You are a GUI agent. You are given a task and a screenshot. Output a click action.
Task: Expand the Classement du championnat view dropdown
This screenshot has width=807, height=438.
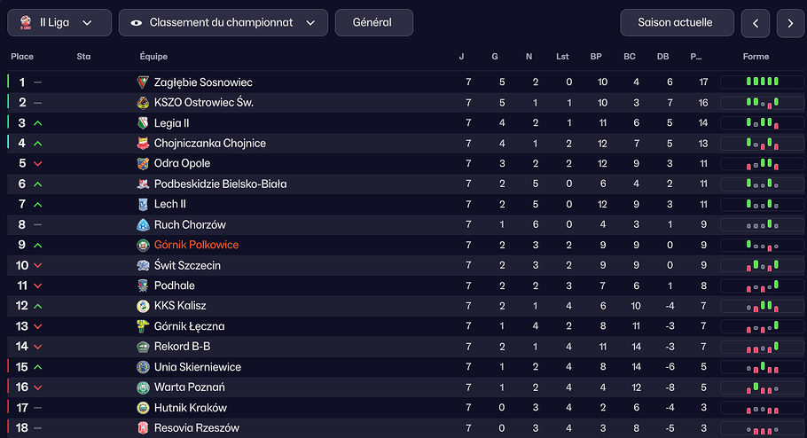click(223, 22)
